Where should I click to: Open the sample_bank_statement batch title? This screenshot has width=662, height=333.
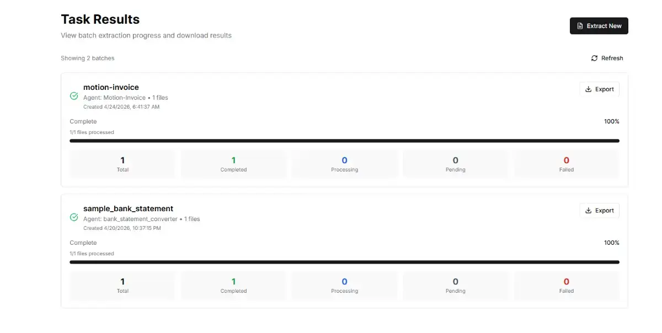(x=128, y=208)
